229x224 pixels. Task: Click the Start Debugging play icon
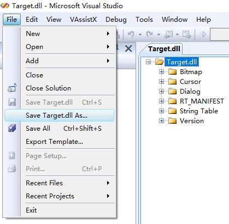pos(203,34)
